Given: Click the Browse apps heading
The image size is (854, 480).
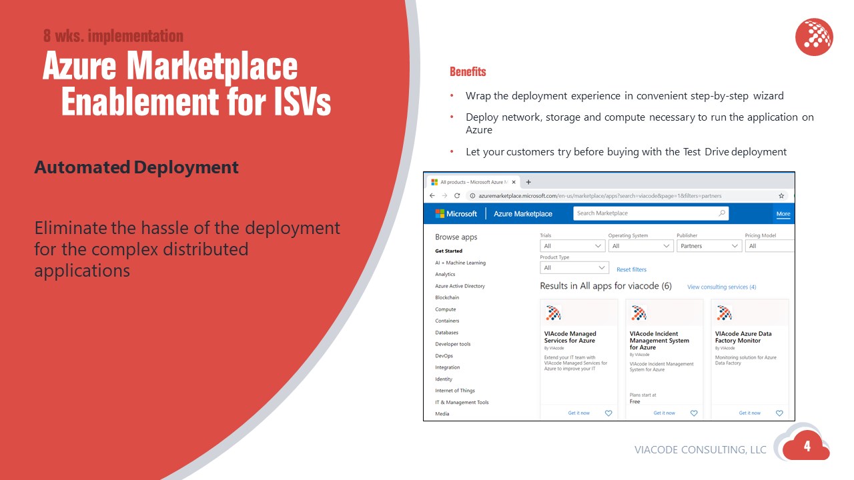Looking at the screenshot, I should [456, 237].
